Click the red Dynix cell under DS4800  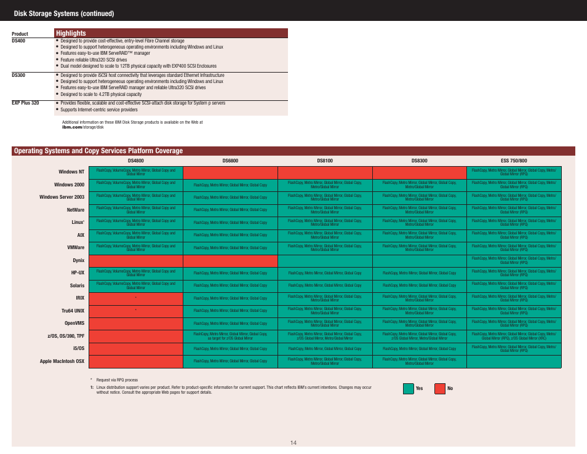[x=135, y=261]
